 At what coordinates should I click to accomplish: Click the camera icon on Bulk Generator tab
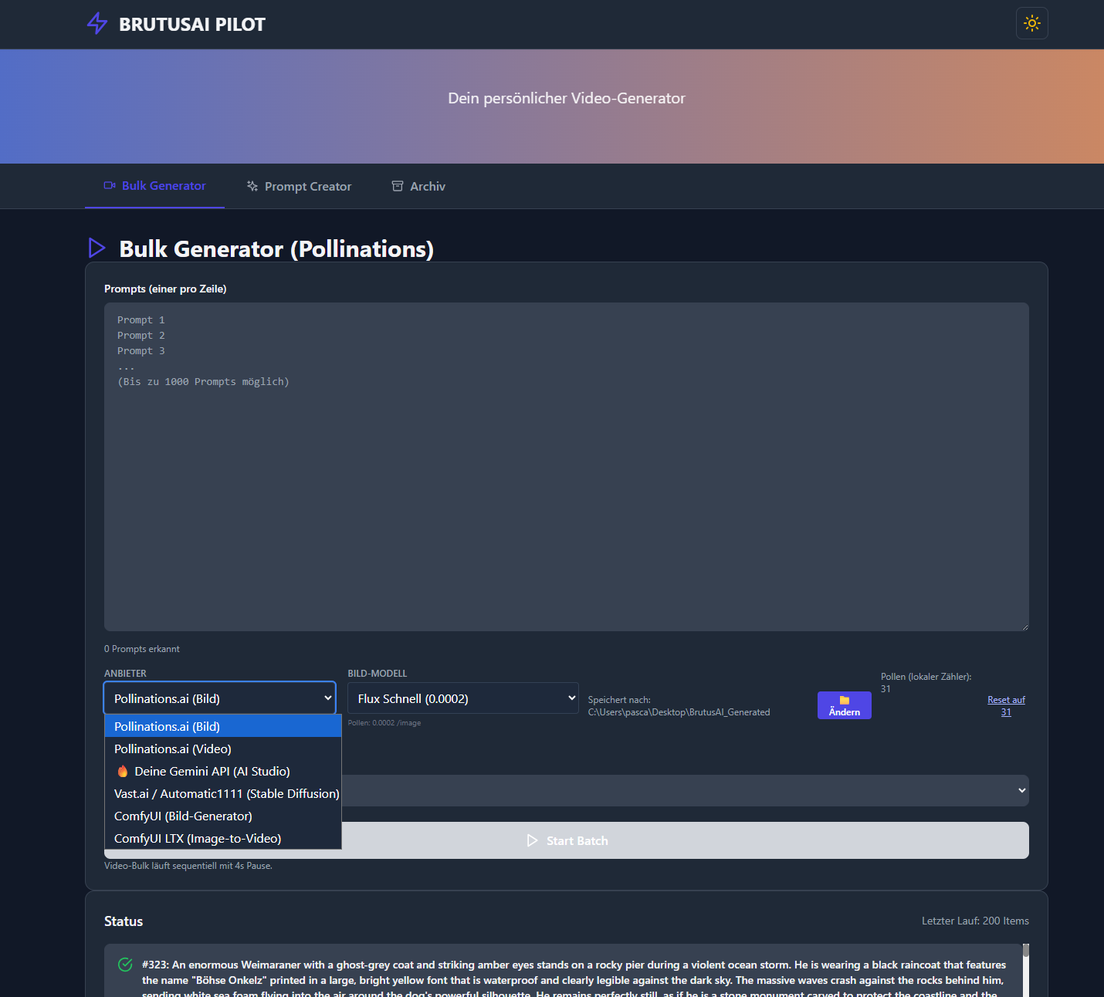tap(108, 185)
